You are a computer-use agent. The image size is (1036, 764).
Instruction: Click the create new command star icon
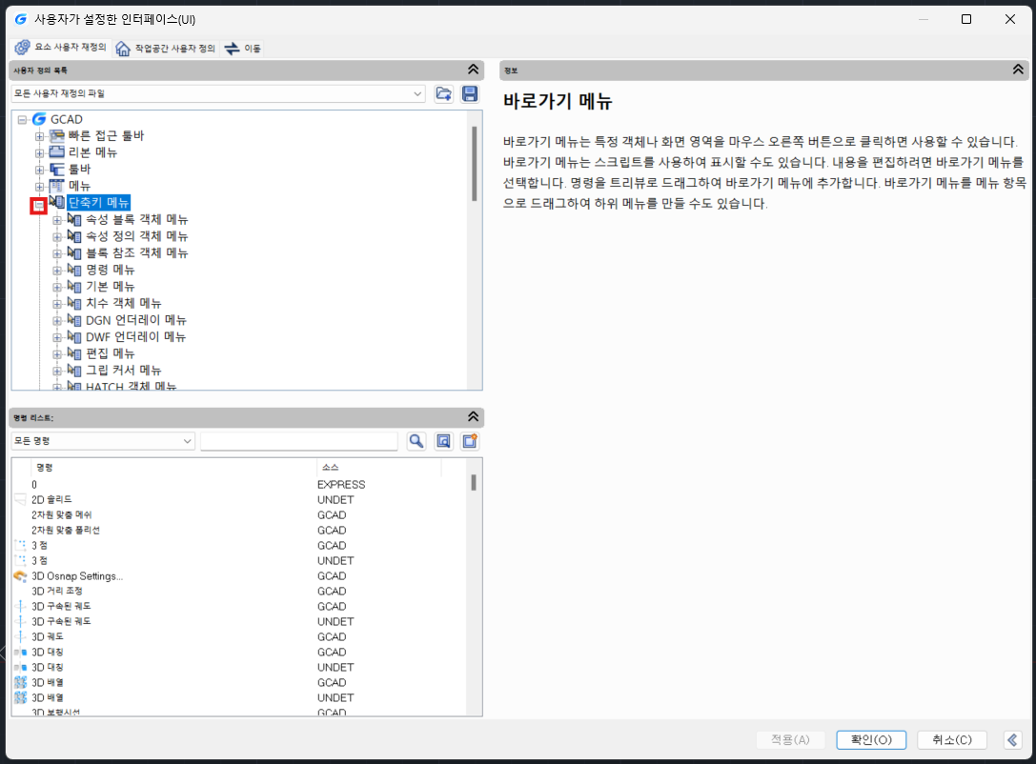pos(470,441)
